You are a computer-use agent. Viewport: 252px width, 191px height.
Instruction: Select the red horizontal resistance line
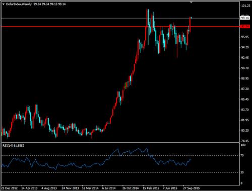tap(120, 27)
